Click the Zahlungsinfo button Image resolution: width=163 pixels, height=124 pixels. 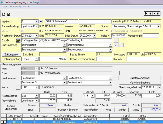coord(11,55)
